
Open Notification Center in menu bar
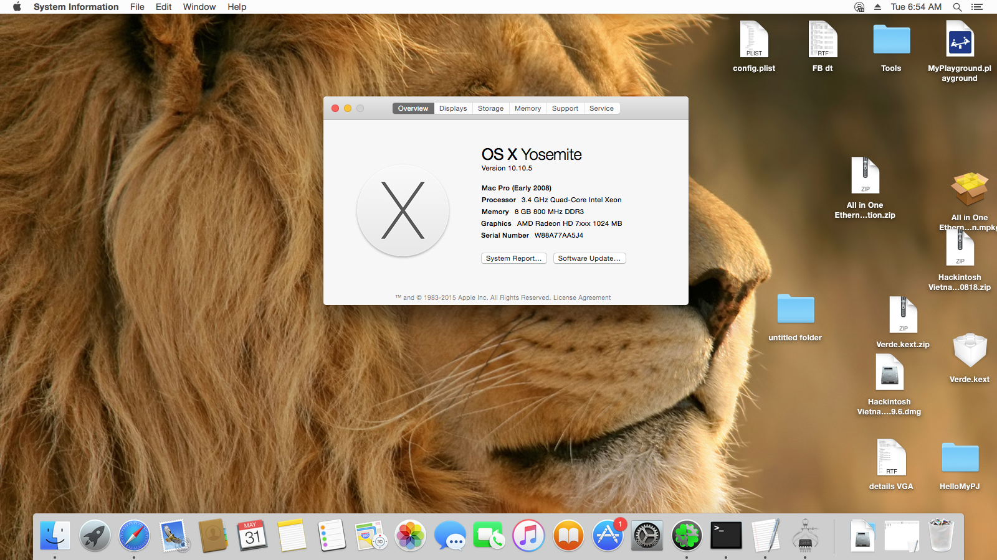977,7
